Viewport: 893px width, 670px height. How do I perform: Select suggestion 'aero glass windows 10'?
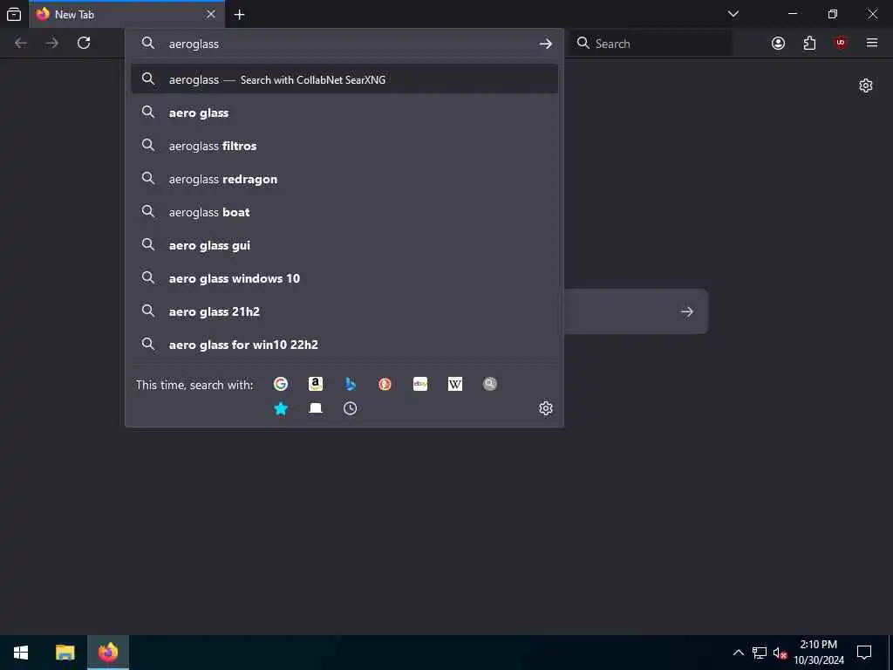[x=344, y=278]
